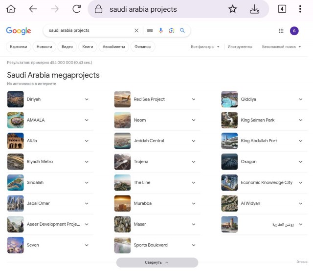Click the Murabba thumbnail image
313x276 pixels.
coord(122,203)
